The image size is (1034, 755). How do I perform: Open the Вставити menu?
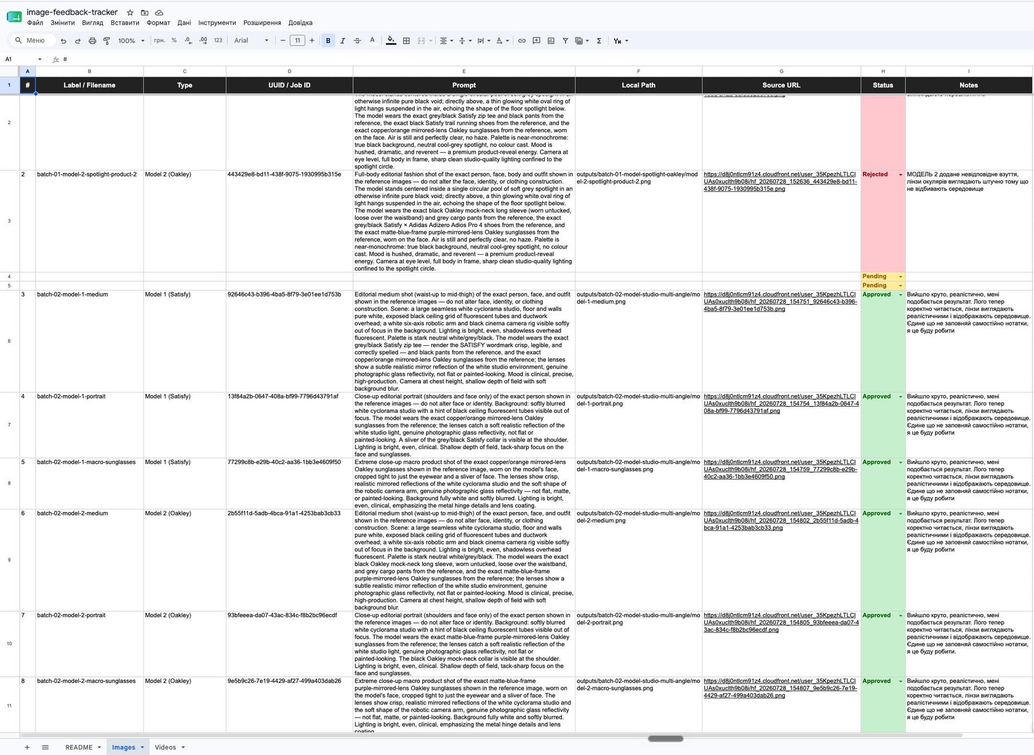click(125, 23)
